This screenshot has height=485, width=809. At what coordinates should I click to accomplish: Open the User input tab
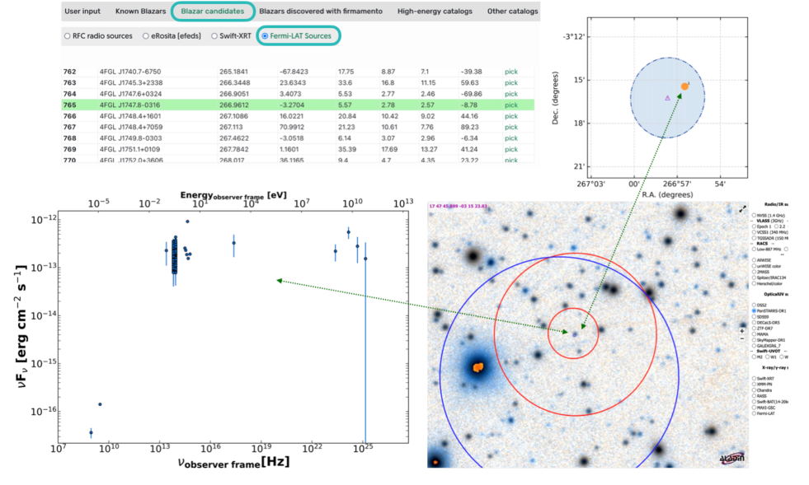(x=82, y=12)
